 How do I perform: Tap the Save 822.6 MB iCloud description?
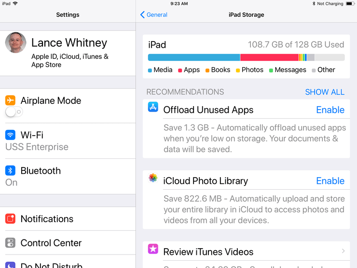click(x=254, y=210)
